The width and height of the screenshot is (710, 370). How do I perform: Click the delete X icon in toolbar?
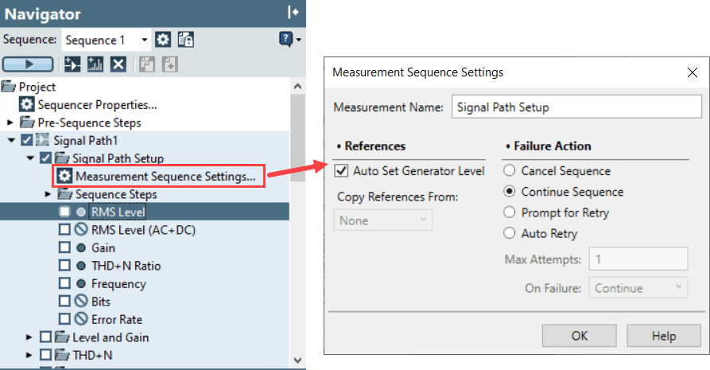pos(118,64)
